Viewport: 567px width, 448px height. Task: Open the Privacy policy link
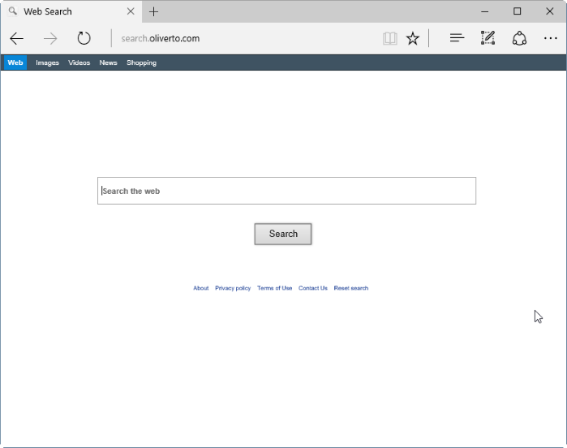pyautogui.click(x=233, y=288)
